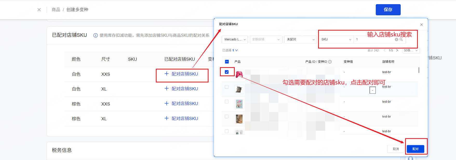Image resolution: width=456 pixels, height=160 pixels.
Task: Click the blue 配对 button
Action: [x=415, y=149]
